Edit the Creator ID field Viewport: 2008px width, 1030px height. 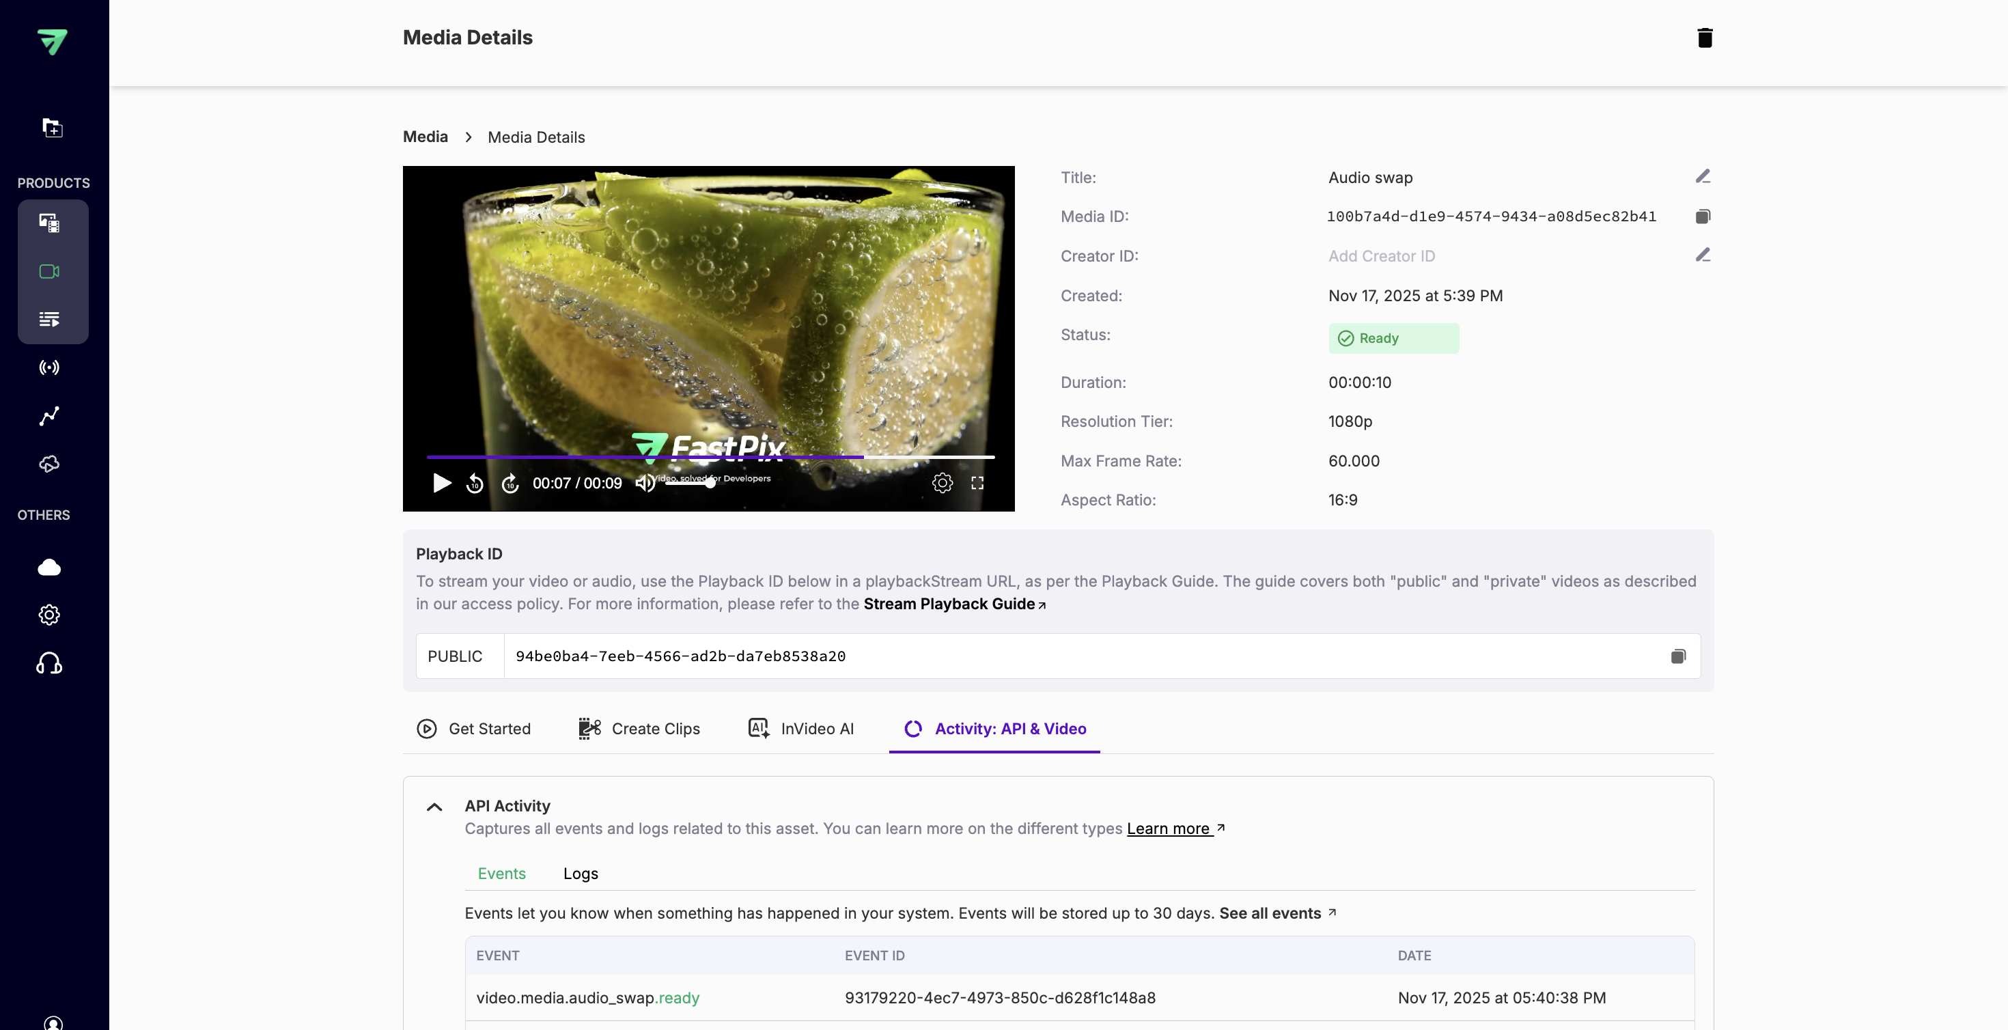click(1703, 255)
